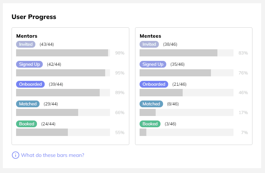
Task: Open "What do these bars mean?" link
Action: (52, 155)
